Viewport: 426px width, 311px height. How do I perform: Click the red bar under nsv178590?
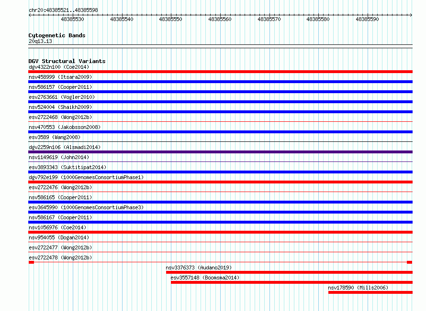click(370, 292)
